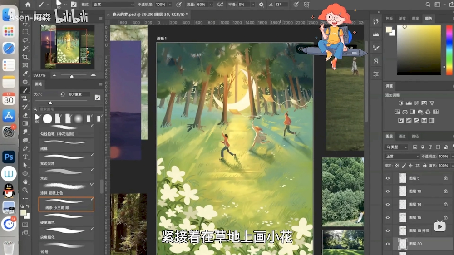
Task: Enable airbrush build-up next to 流量
Action: (x=220, y=5)
